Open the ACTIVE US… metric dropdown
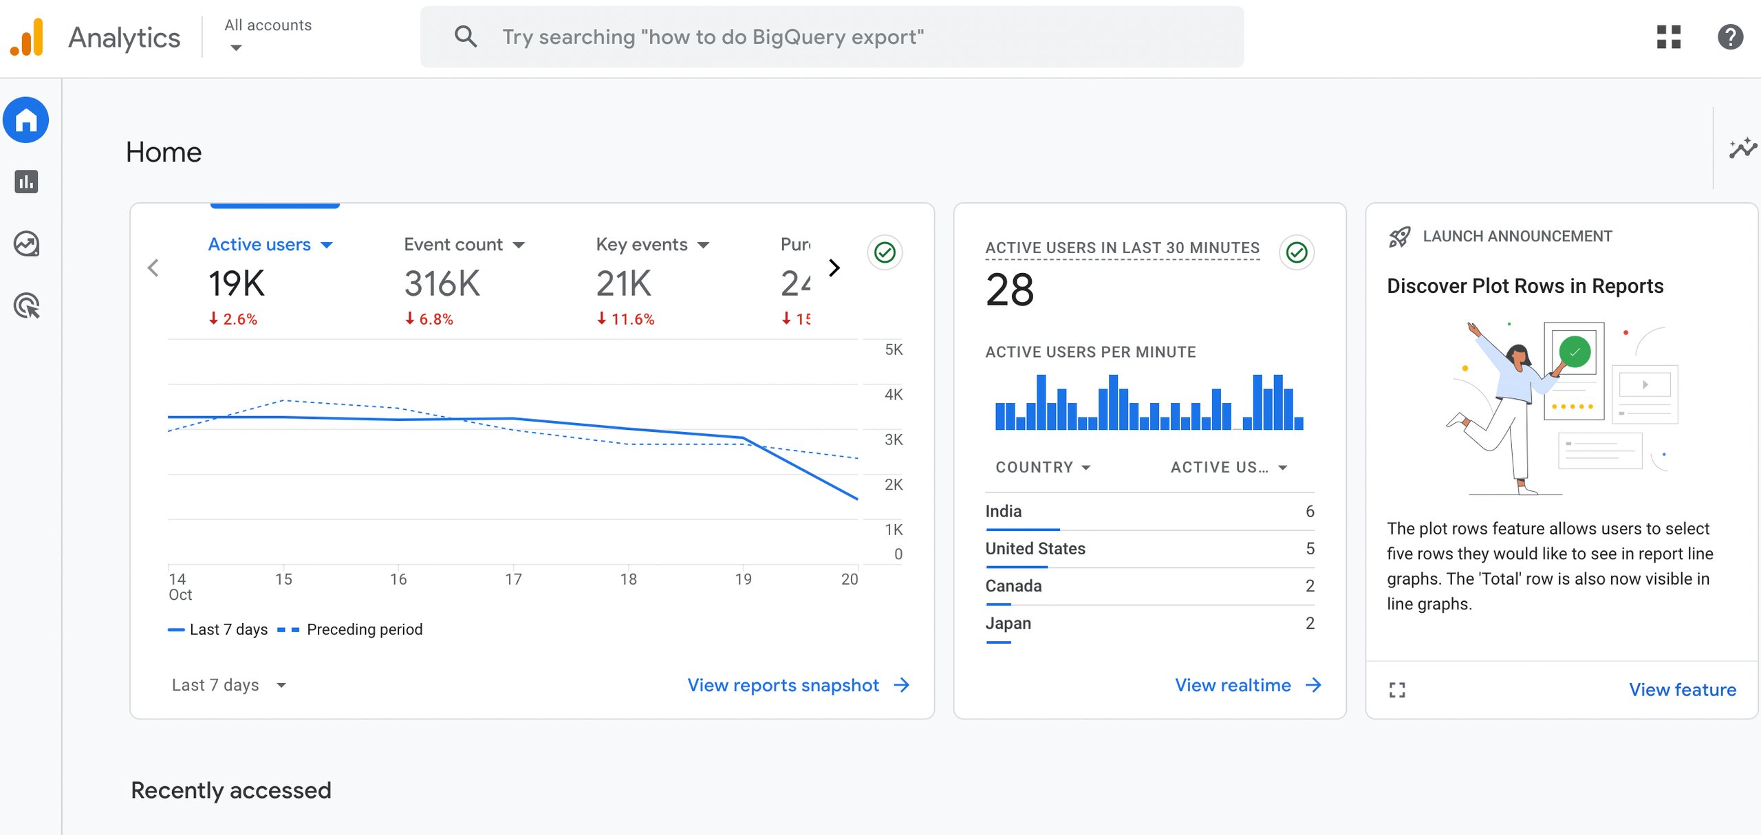Viewport: 1761px width, 835px height. coord(1229,467)
